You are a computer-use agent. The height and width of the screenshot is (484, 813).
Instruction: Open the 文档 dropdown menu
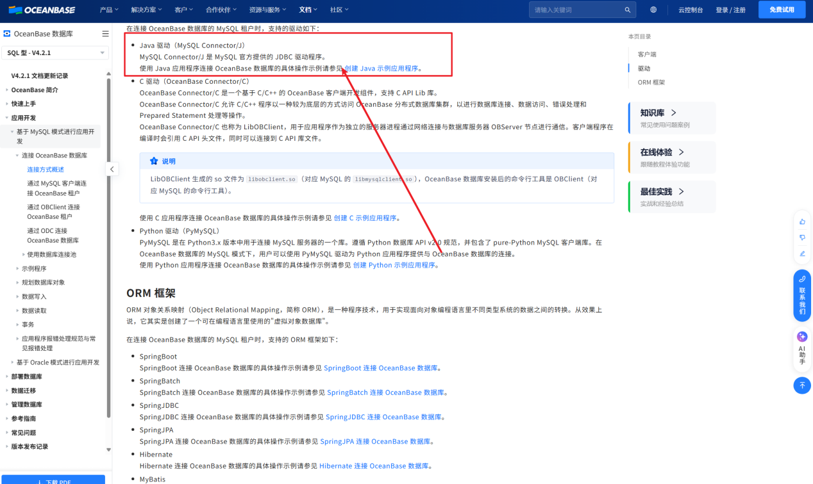coord(308,10)
